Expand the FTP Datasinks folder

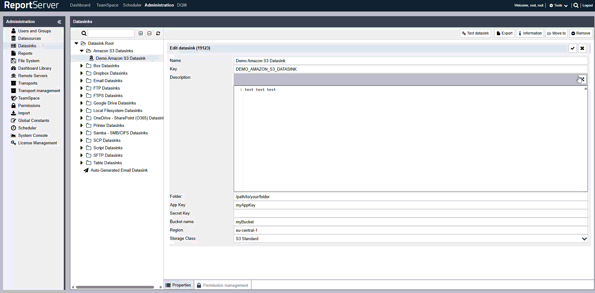pos(82,88)
